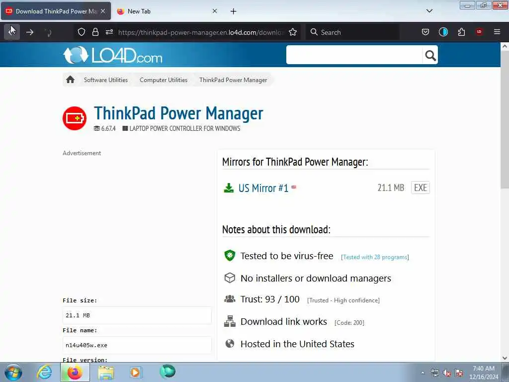Open the list all tabs dropdown chevron
509x382 pixels.
(429, 11)
